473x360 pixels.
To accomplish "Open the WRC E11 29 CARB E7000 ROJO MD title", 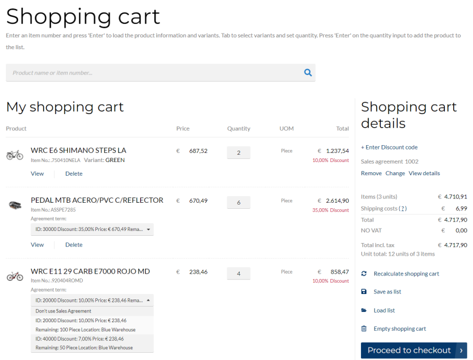I will coord(90,271).
